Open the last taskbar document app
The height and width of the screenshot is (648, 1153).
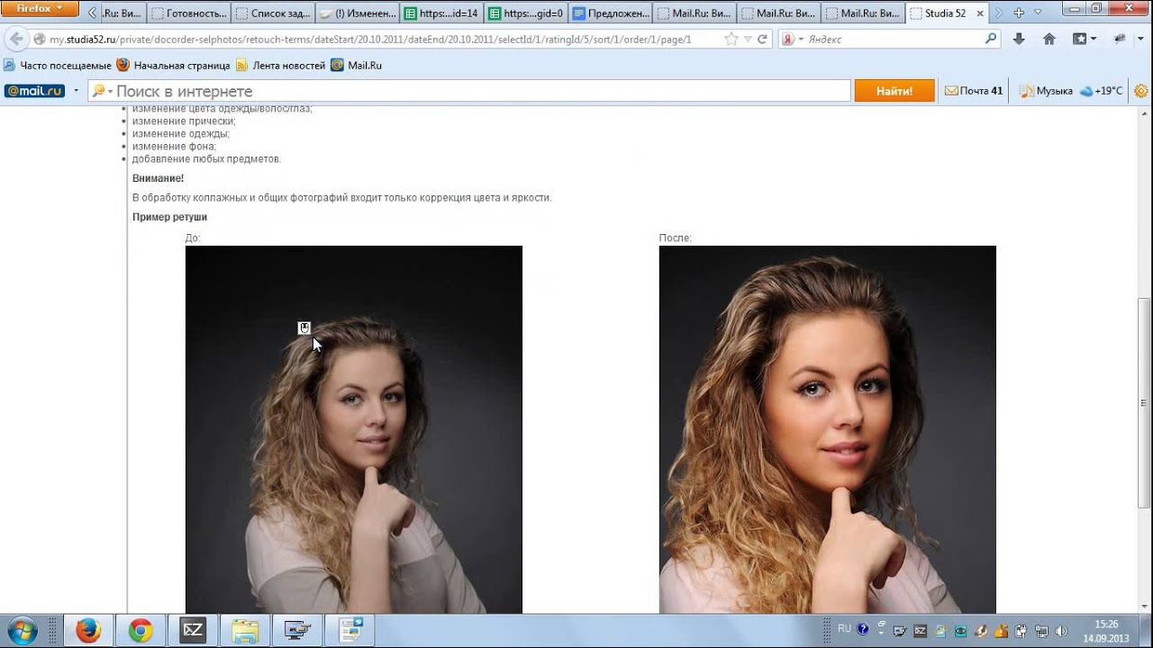pyautogui.click(x=350, y=631)
